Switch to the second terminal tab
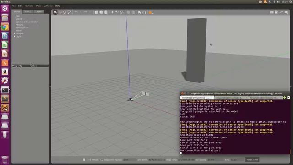 231,98
